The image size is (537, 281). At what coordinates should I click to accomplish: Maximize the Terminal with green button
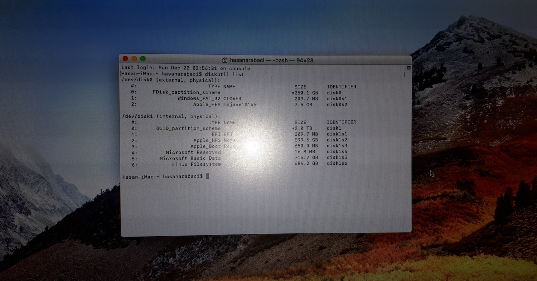point(143,59)
